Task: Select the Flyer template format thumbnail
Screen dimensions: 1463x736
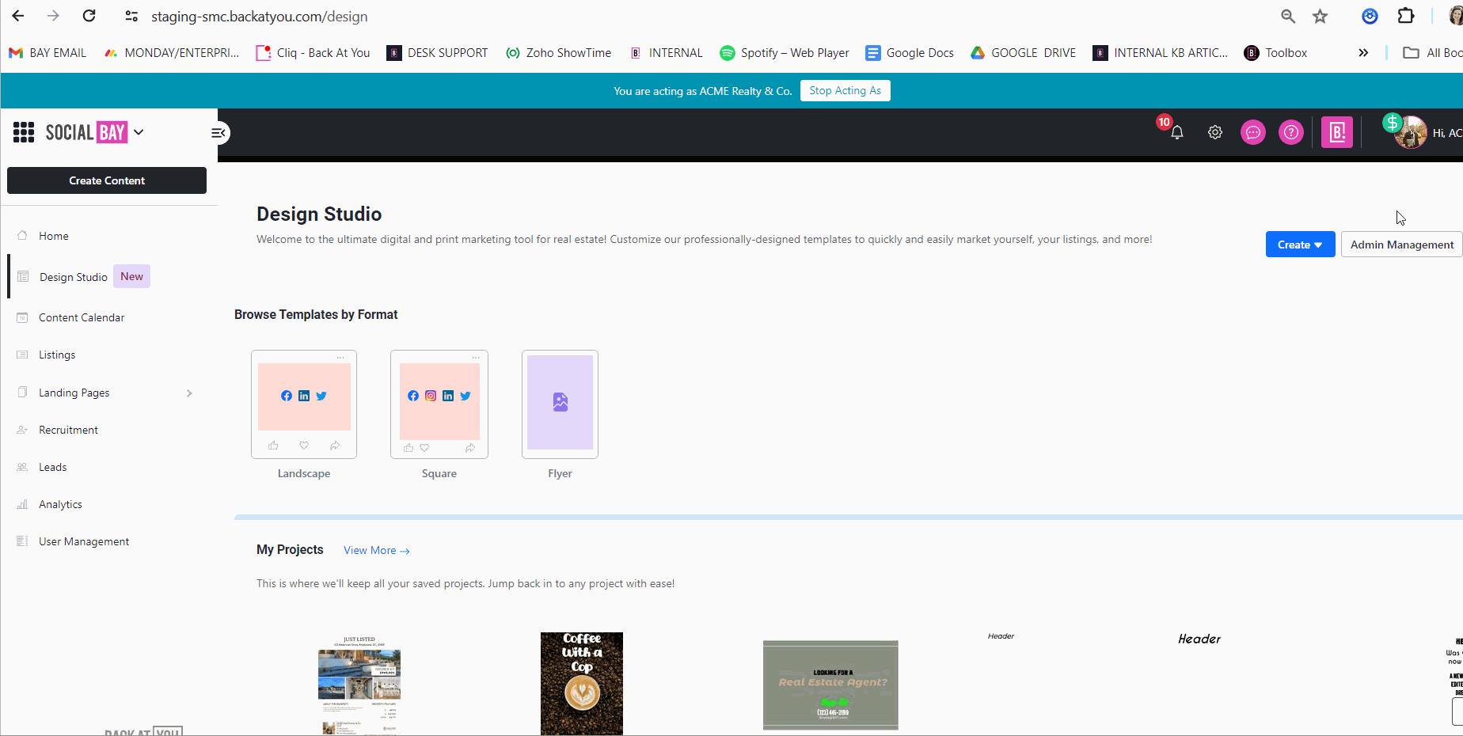Action: coord(560,404)
